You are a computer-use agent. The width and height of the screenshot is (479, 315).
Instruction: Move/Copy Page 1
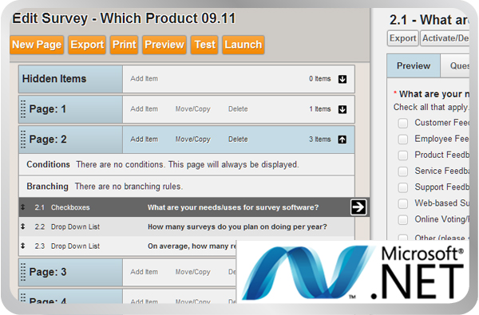point(192,109)
